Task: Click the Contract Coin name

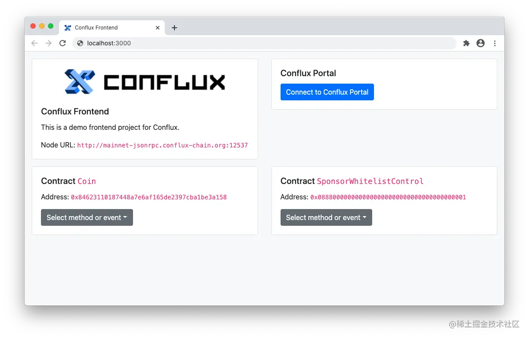Action: (87, 181)
